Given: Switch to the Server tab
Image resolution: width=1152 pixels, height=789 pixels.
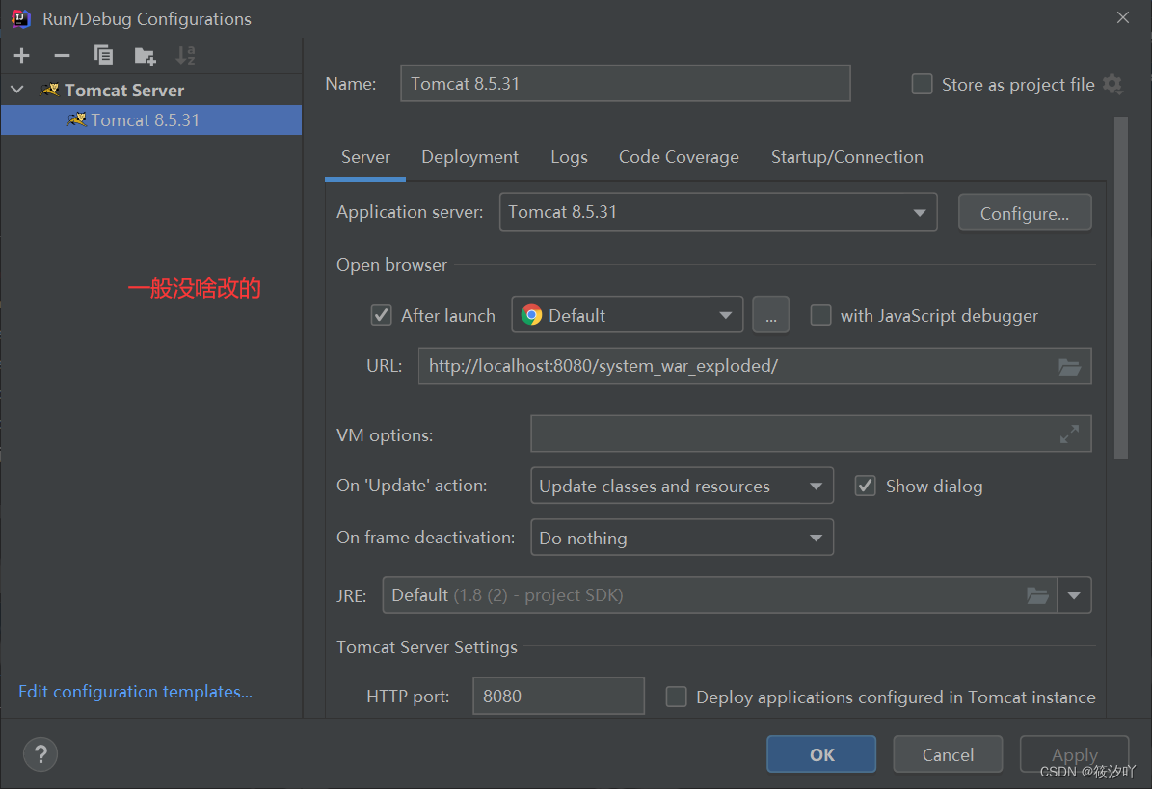Looking at the screenshot, I should [x=365, y=157].
